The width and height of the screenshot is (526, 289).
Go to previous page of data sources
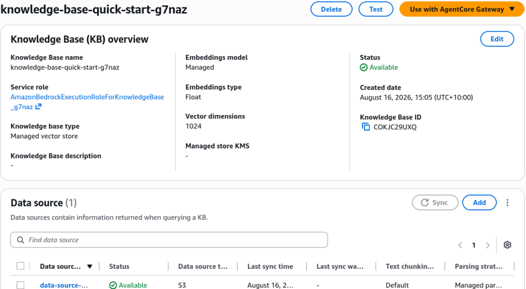click(x=460, y=246)
